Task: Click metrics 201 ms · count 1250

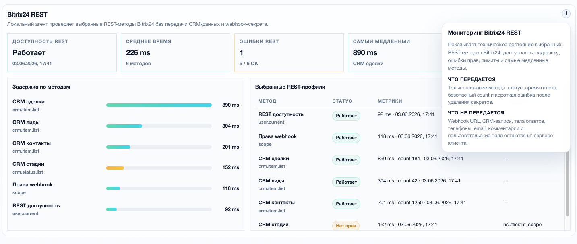Action: pos(422,203)
